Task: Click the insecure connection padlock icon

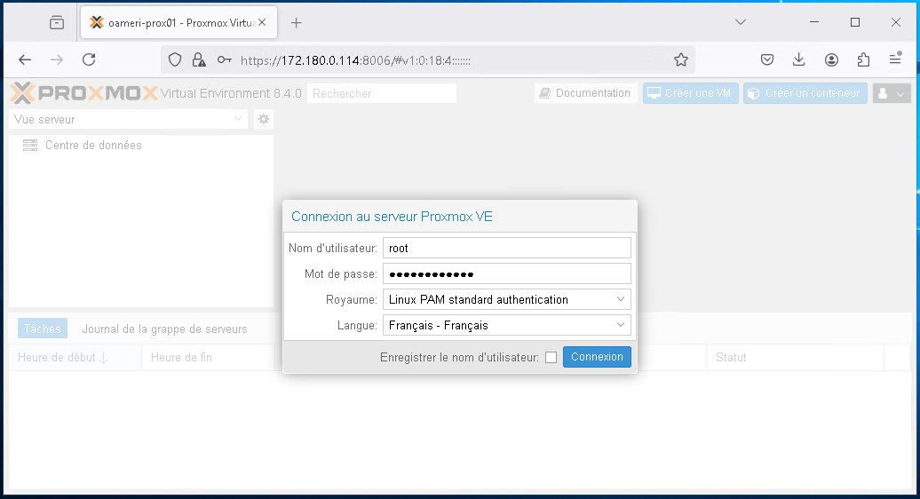Action: pos(199,59)
